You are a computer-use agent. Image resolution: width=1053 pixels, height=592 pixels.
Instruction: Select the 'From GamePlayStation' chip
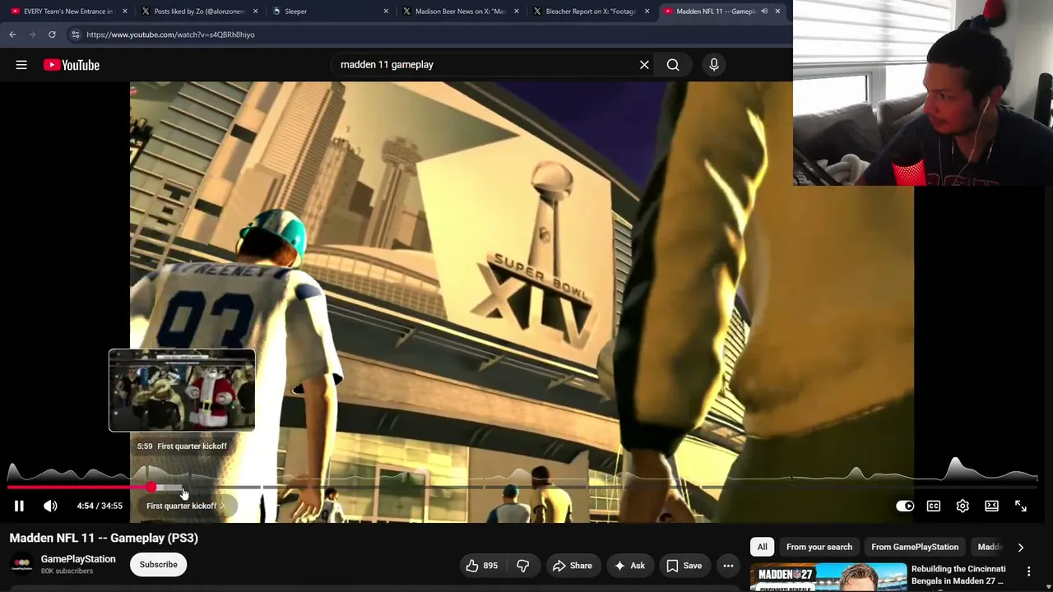point(915,547)
